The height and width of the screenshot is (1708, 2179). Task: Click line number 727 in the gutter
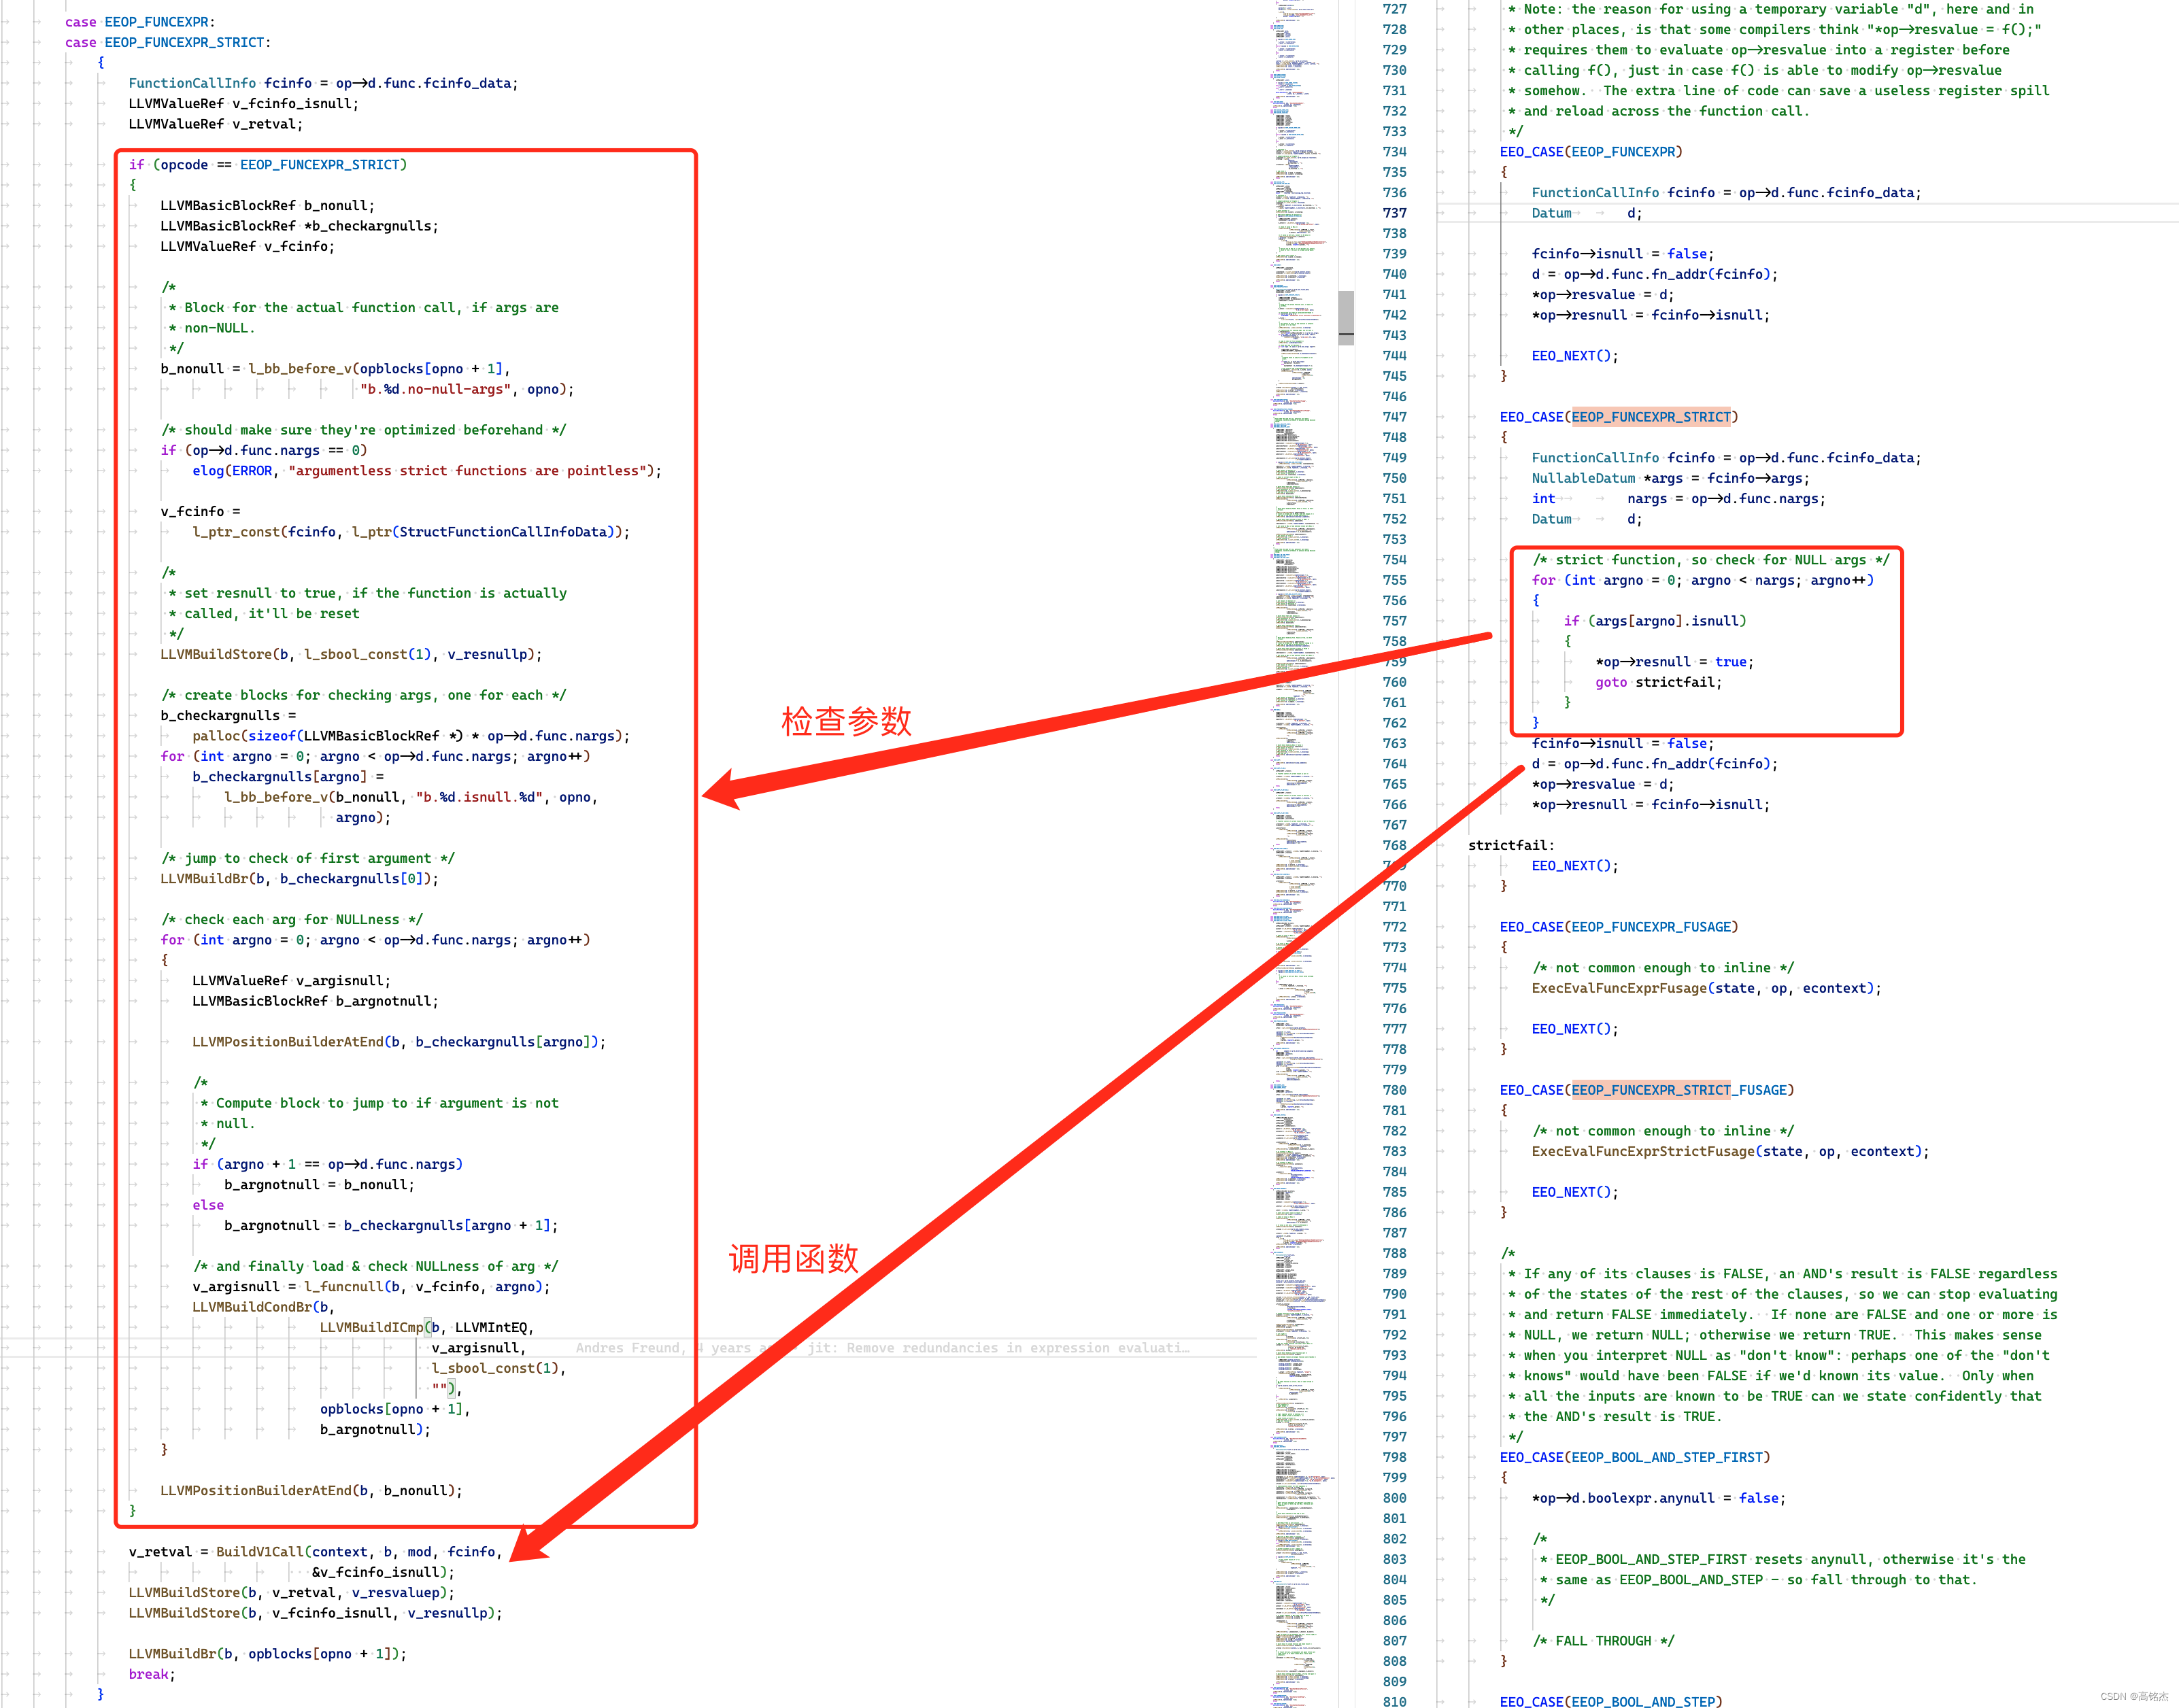1394,9
